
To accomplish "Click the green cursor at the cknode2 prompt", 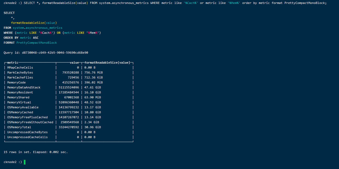I will pos(25,162).
